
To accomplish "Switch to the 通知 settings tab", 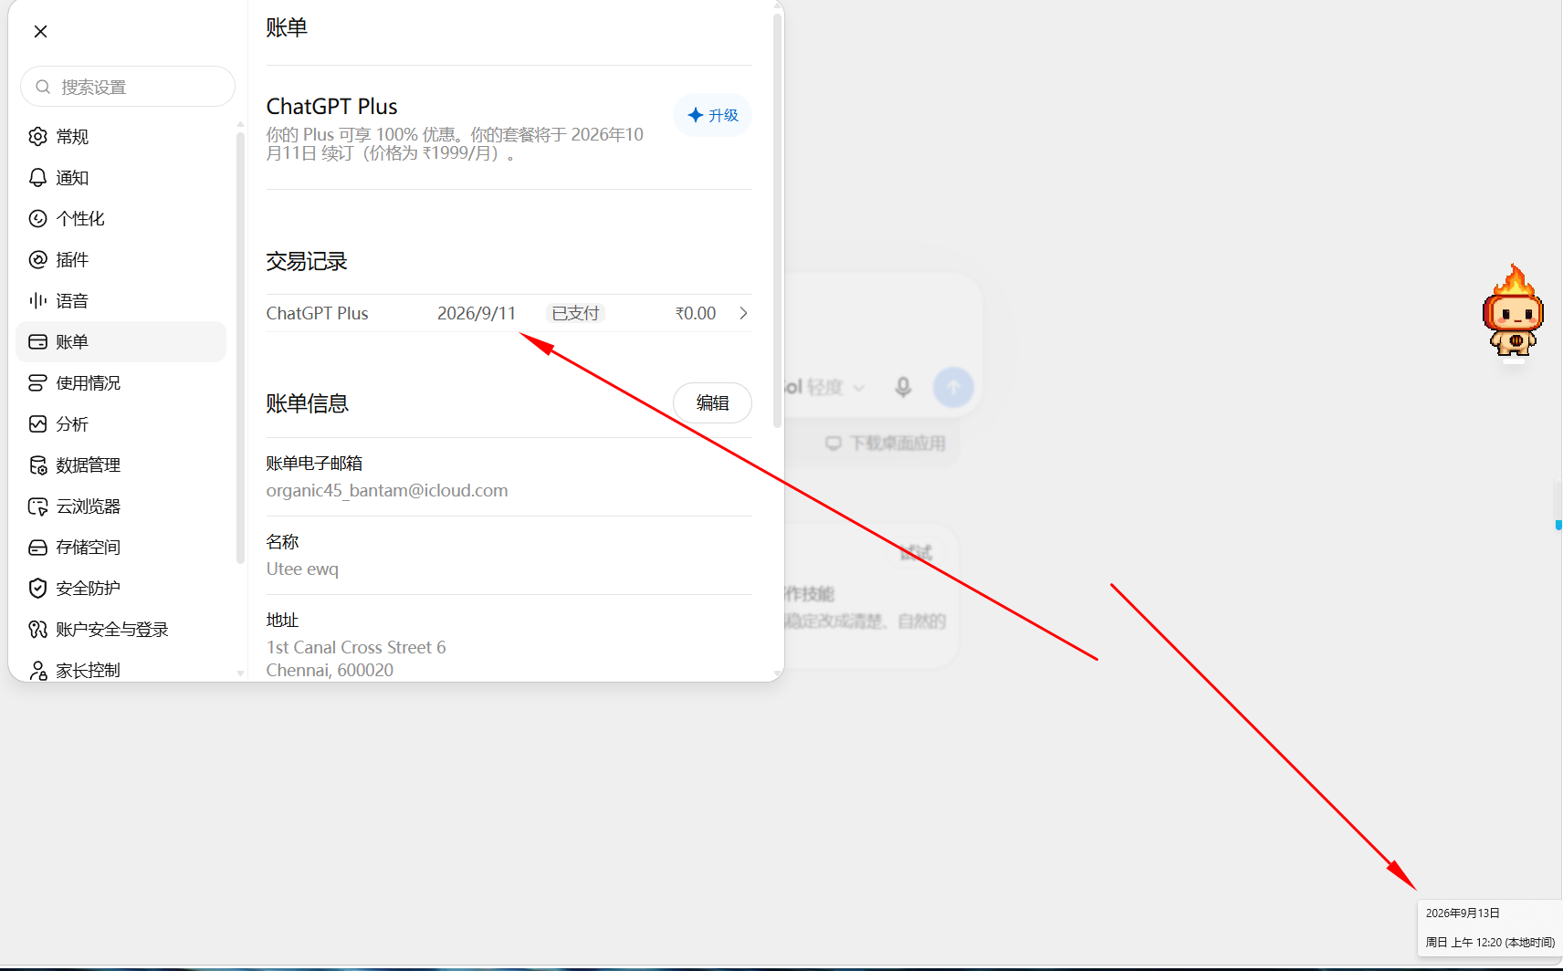I will (x=121, y=178).
